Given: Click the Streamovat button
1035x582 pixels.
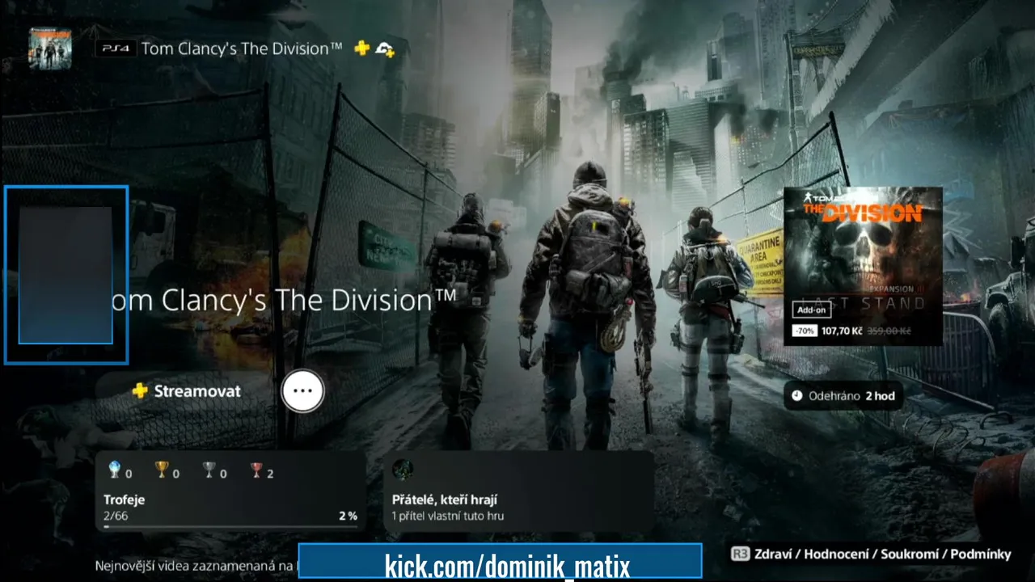Looking at the screenshot, I should point(186,391).
